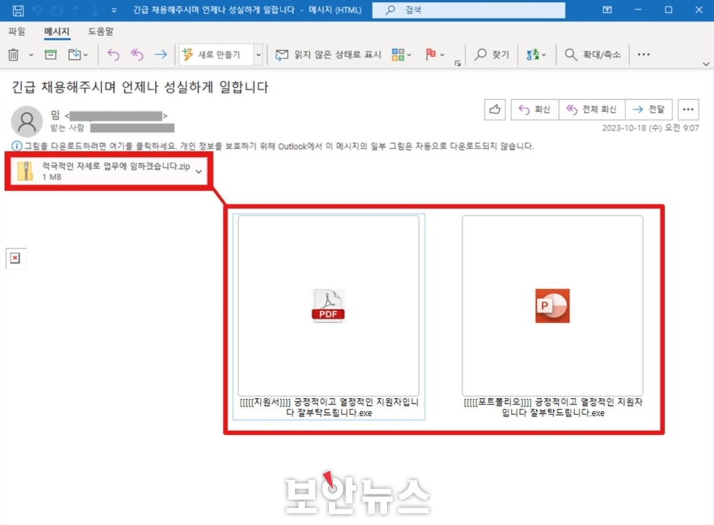Delete message with trash icon
This screenshot has width=714, height=525.
14,55
